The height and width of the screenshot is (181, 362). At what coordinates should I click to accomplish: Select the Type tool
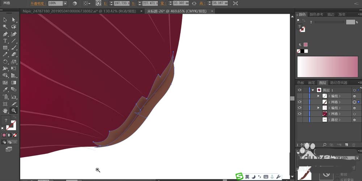[5, 41]
